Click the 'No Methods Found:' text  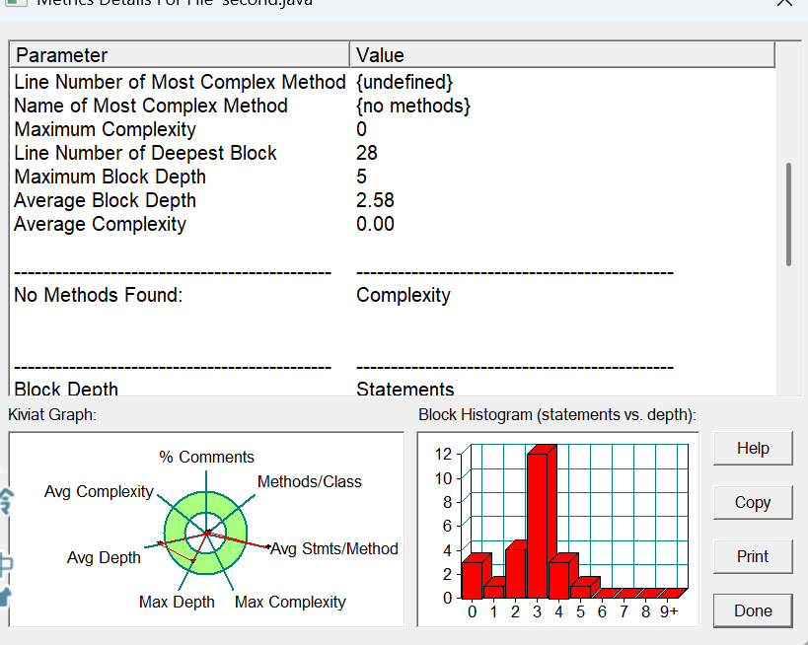[x=99, y=295]
